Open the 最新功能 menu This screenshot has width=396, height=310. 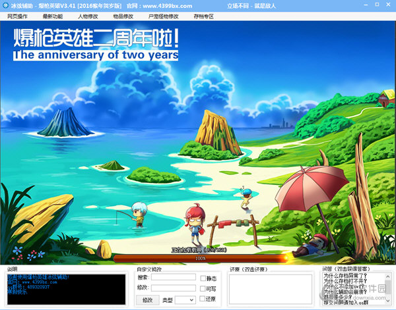click(53, 16)
